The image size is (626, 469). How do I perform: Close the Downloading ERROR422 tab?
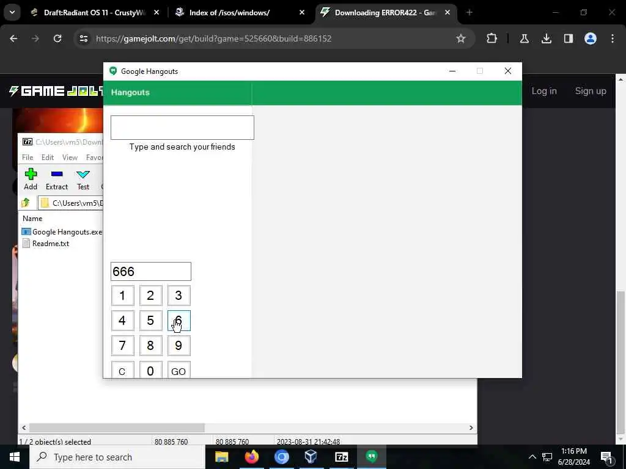point(447,13)
